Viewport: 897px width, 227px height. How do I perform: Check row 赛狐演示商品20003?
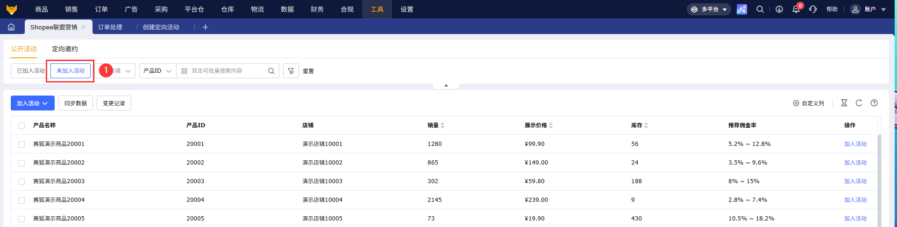21,182
